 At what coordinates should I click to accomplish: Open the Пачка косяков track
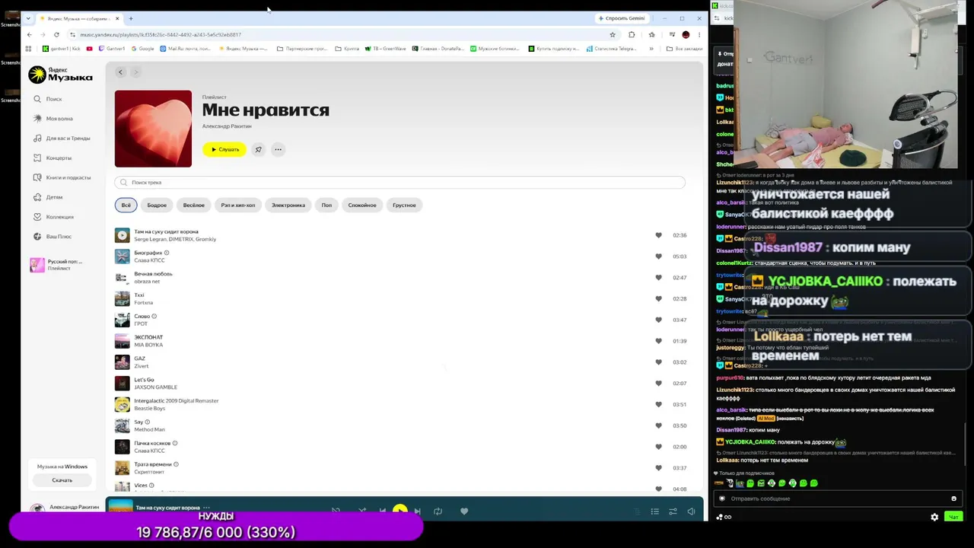(152, 443)
